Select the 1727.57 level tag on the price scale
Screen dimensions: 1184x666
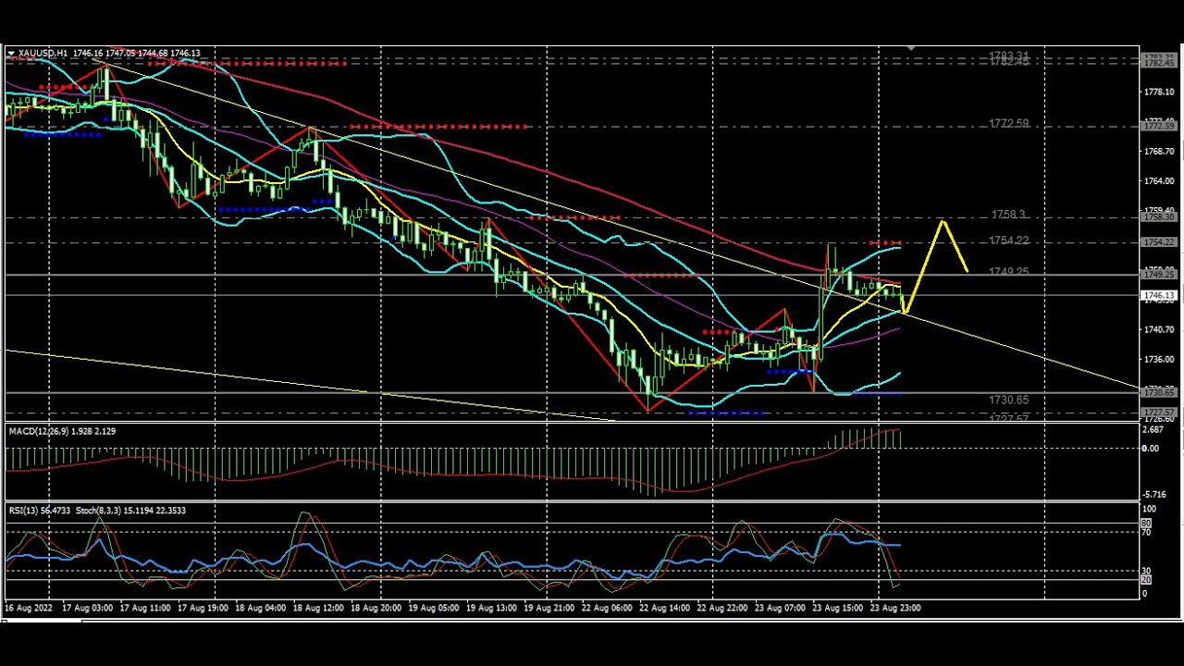click(x=1159, y=413)
